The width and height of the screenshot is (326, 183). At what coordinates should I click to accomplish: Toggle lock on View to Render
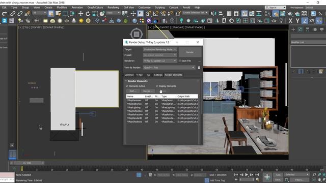pyautogui.click(x=199, y=68)
